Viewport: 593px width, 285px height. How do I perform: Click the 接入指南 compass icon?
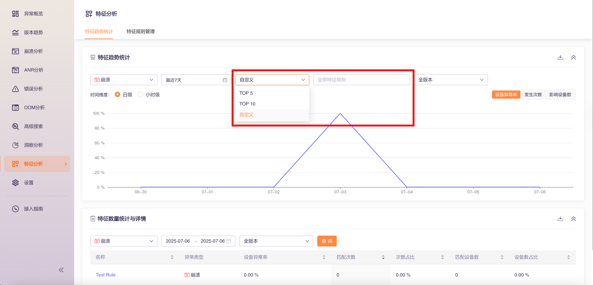click(15, 209)
